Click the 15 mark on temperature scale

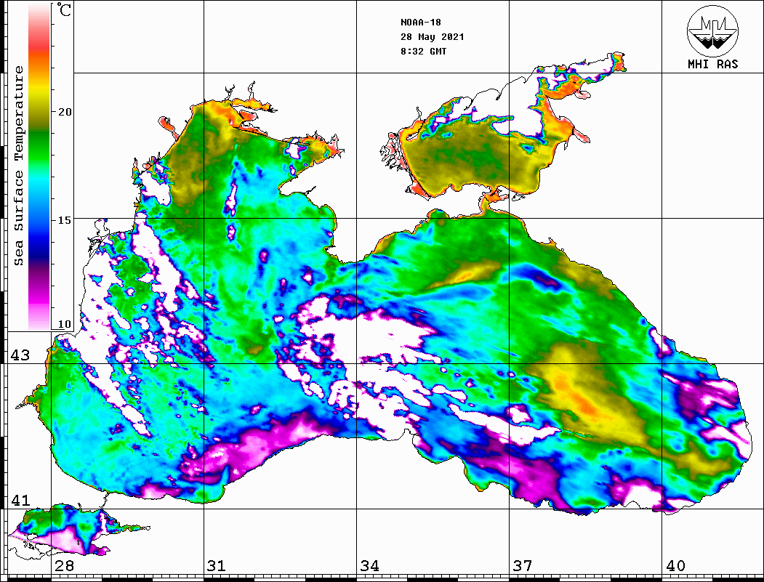click(x=64, y=220)
